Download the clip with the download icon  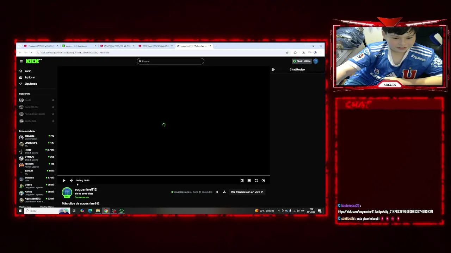coord(224,192)
